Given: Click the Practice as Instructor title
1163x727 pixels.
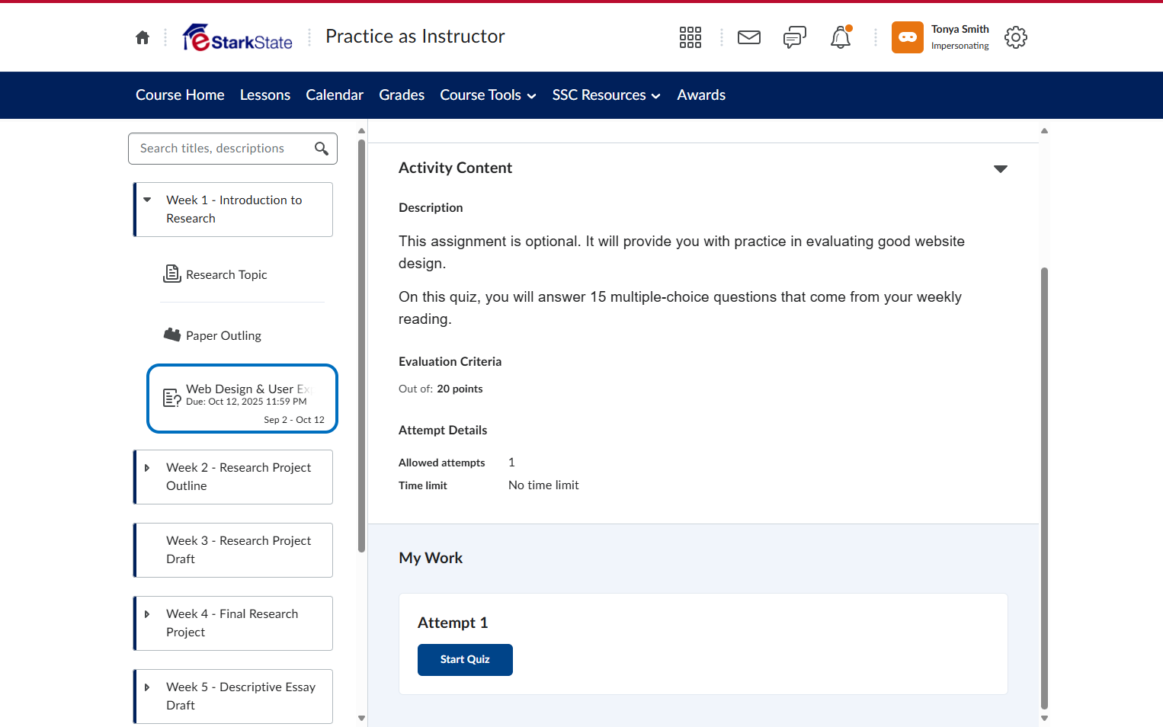Looking at the screenshot, I should [415, 37].
